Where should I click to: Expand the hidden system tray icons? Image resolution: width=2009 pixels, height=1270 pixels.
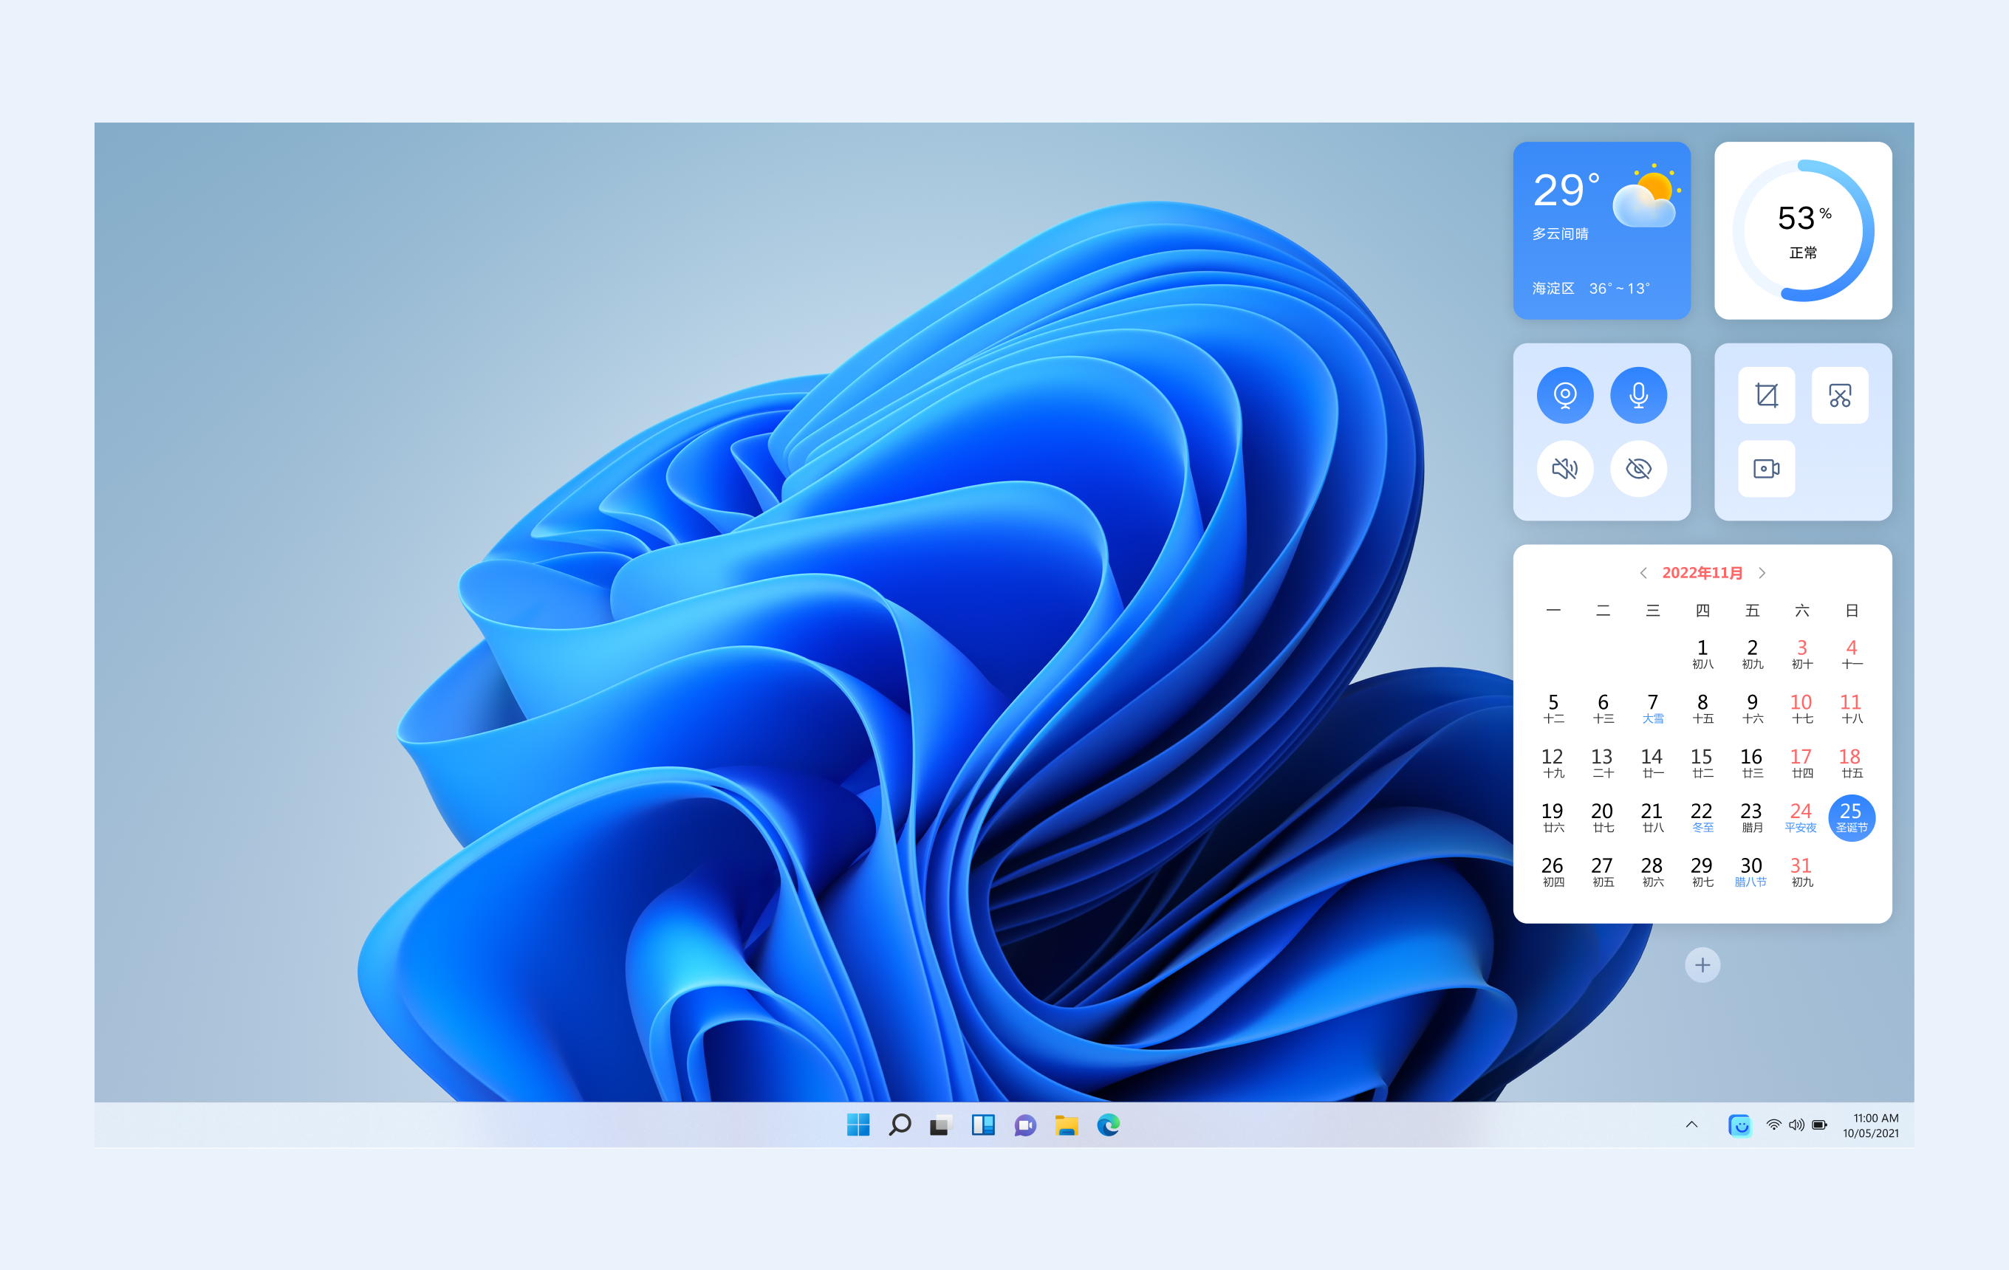click(x=1691, y=1125)
